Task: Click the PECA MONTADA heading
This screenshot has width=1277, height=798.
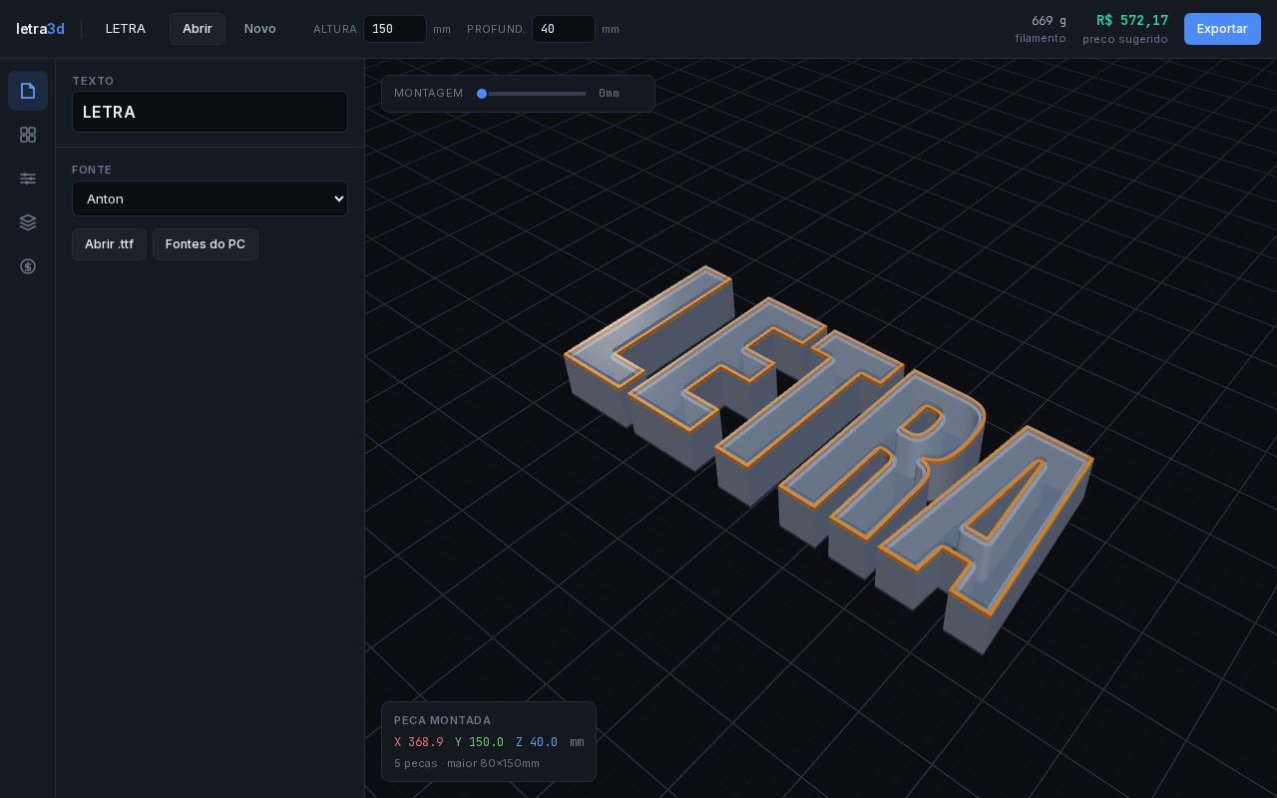Action: [x=443, y=720]
